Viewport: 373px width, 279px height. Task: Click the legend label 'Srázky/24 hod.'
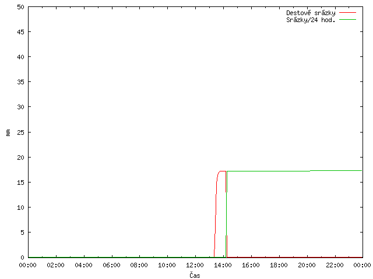click(x=311, y=20)
